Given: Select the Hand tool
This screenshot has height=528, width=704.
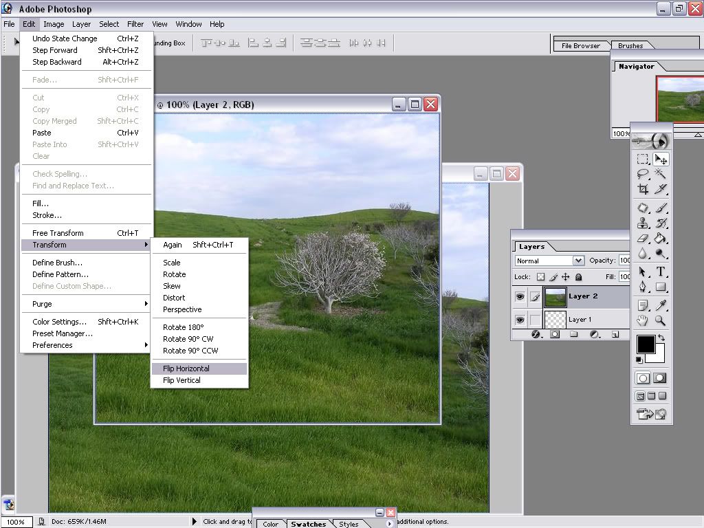Looking at the screenshot, I should (643, 320).
